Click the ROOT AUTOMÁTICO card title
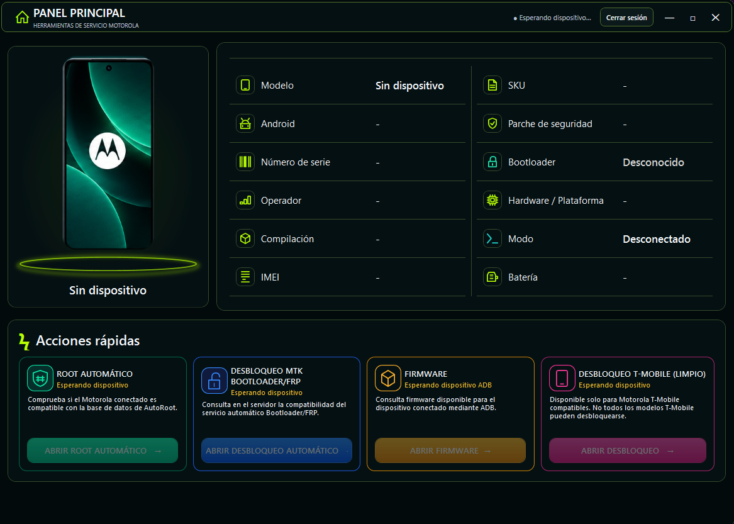The width and height of the screenshot is (734, 524). [x=94, y=374]
